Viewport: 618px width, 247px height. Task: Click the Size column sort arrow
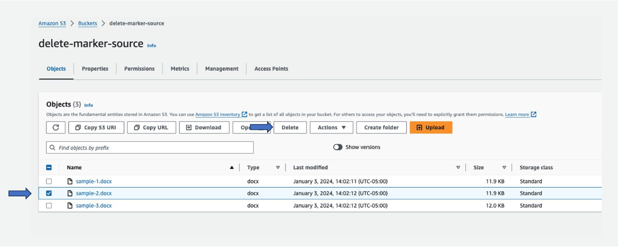(504, 168)
